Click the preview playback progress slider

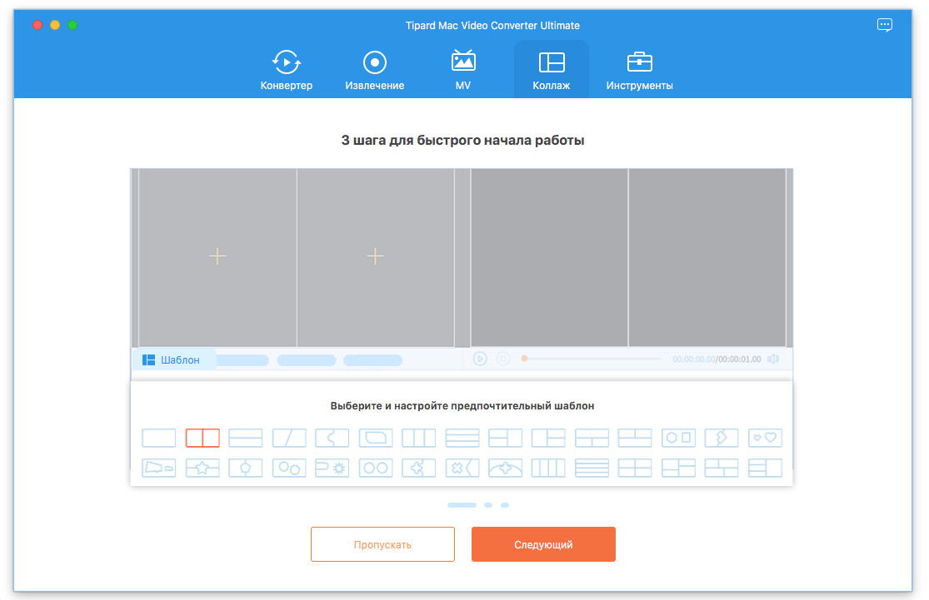pyautogui.click(x=592, y=359)
